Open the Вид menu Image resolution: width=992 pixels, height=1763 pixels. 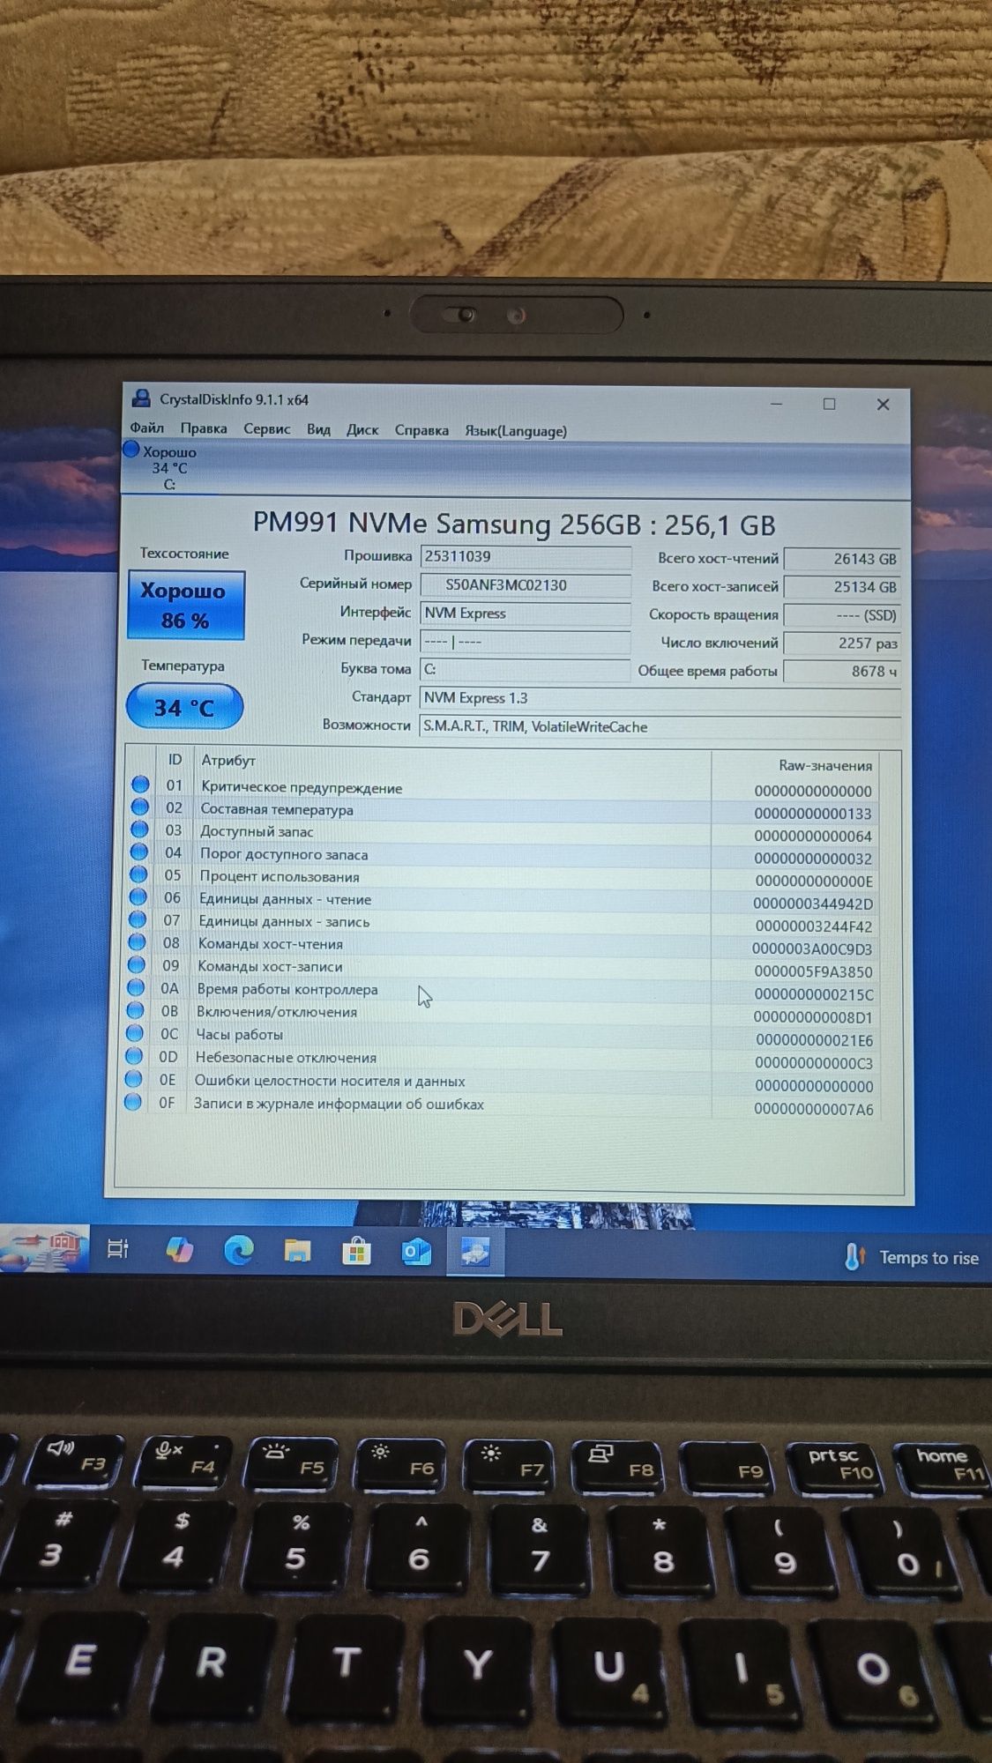(x=318, y=429)
